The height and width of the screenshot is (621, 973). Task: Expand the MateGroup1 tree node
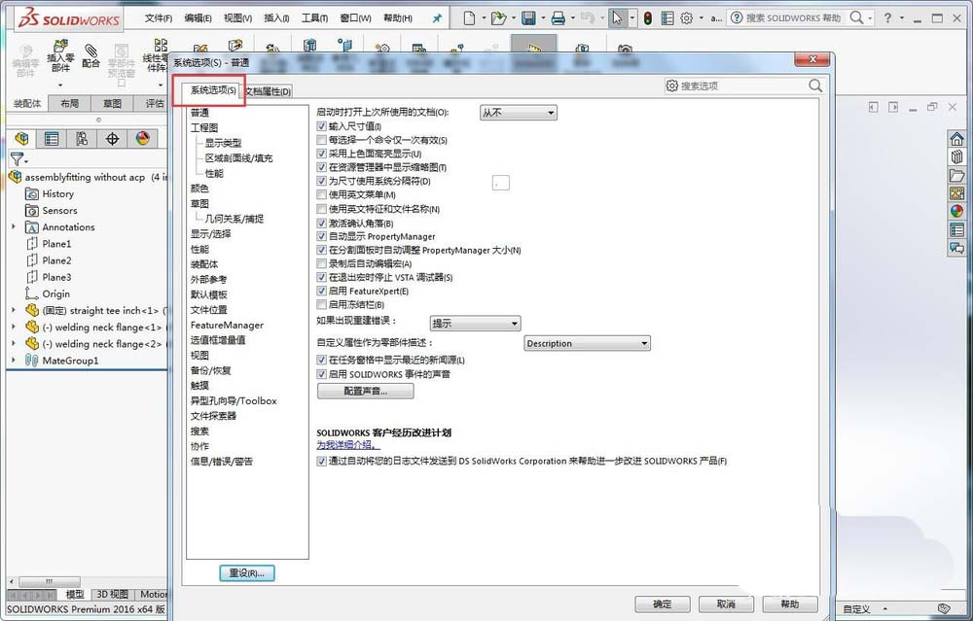click(x=14, y=361)
